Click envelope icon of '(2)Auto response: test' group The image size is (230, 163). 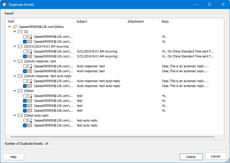(20, 61)
